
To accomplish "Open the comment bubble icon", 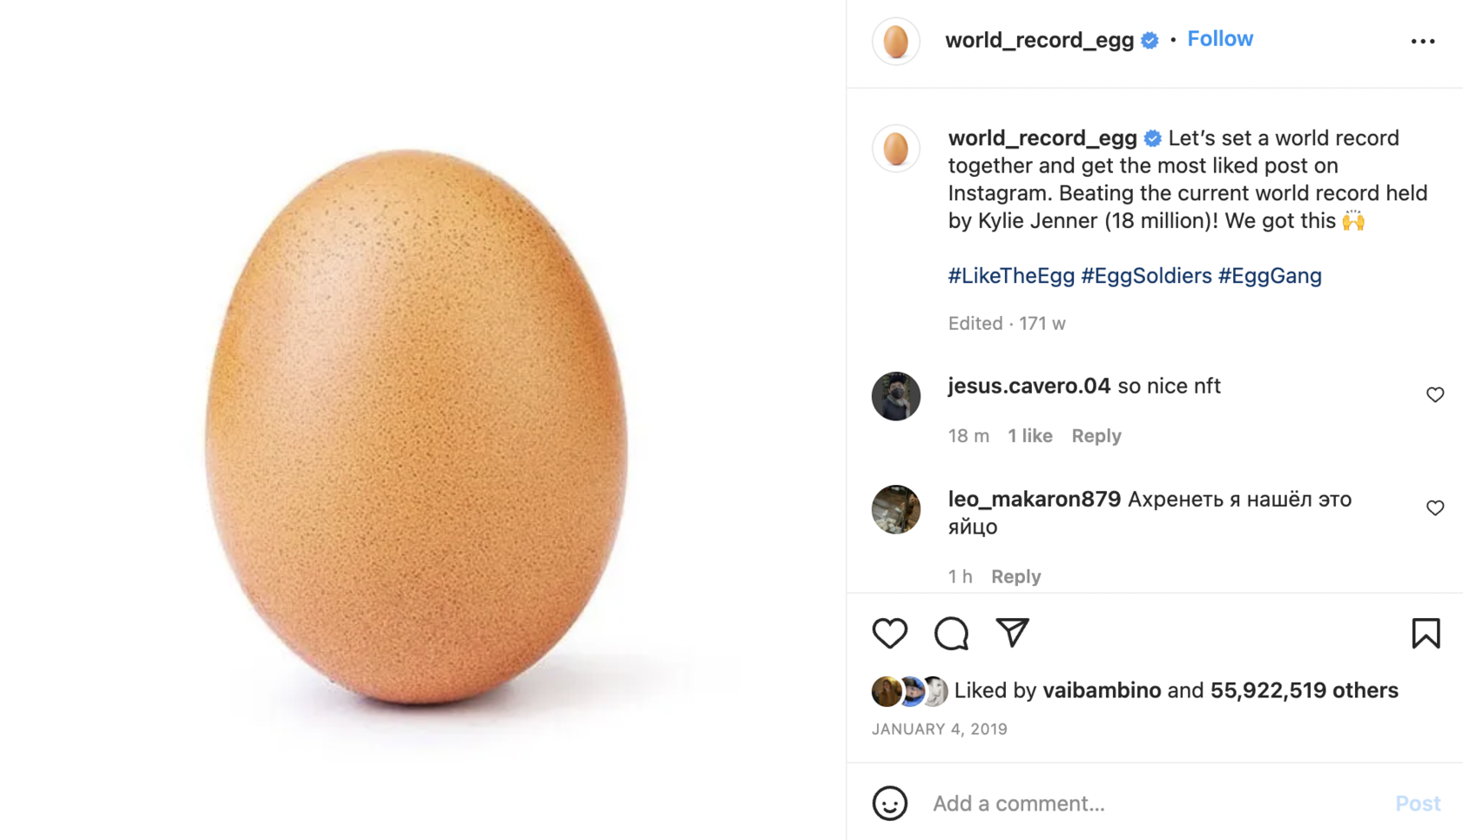I will (x=951, y=633).
